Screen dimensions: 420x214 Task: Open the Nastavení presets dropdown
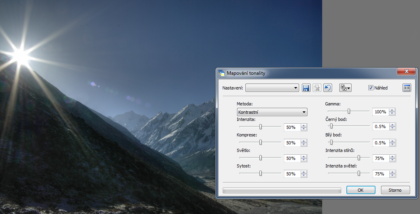tap(272, 88)
